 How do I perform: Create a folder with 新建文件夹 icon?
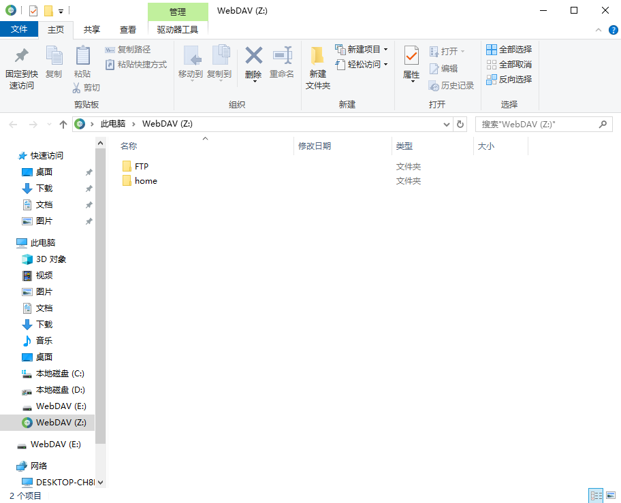[x=317, y=56]
